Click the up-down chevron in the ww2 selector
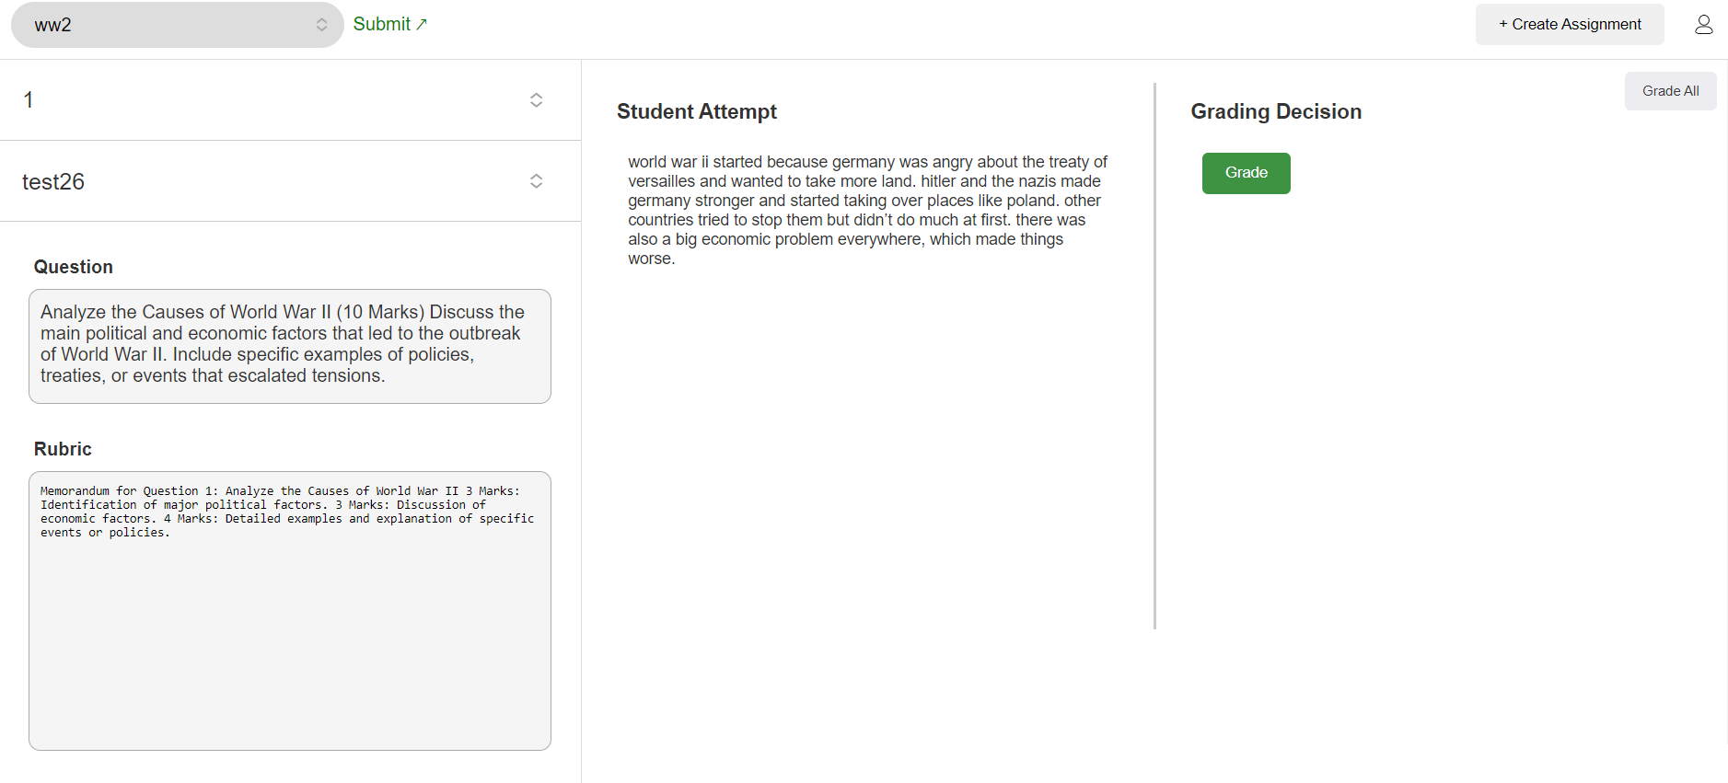The width and height of the screenshot is (1728, 783). (321, 25)
